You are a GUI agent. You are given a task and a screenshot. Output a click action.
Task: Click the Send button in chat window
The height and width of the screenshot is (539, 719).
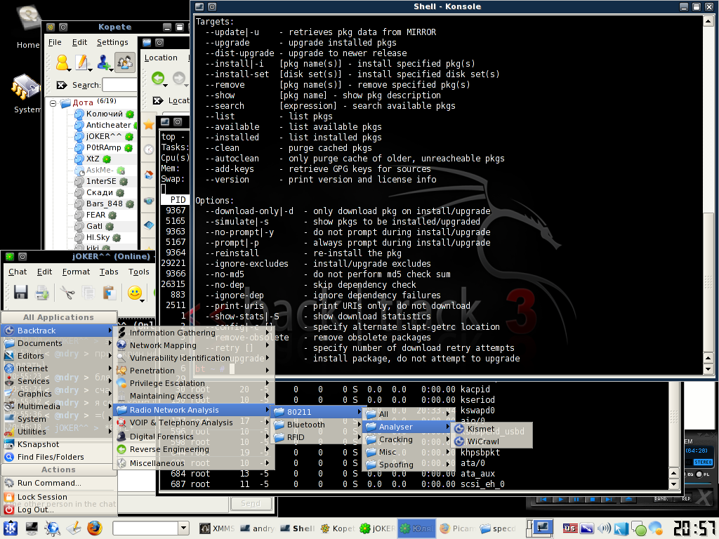(x=251, y=503)
